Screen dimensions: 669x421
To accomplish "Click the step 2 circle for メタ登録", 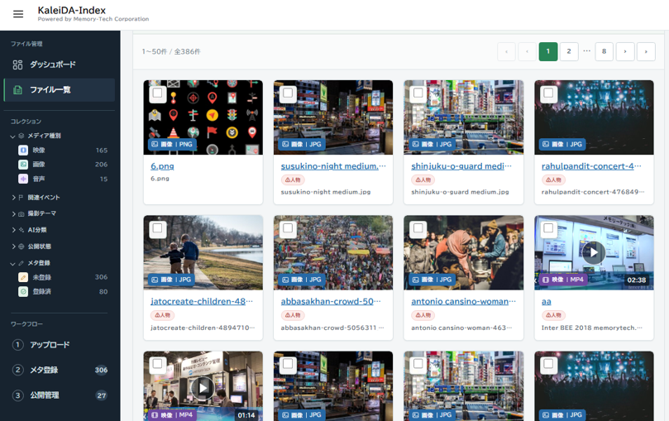I will 17,370.
